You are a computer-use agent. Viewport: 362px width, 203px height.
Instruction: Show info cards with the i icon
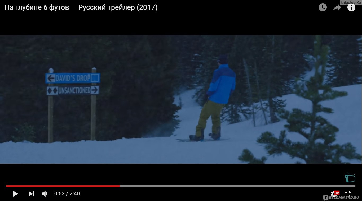[351, 7]
